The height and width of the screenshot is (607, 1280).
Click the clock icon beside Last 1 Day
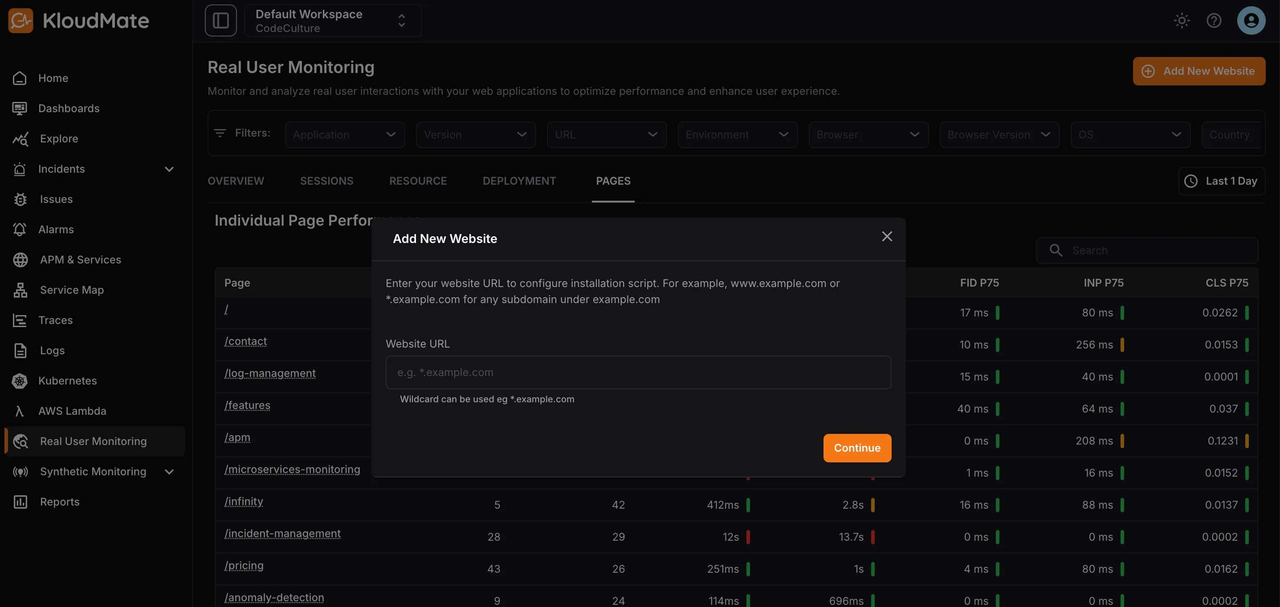click(x=1190, y=181)
